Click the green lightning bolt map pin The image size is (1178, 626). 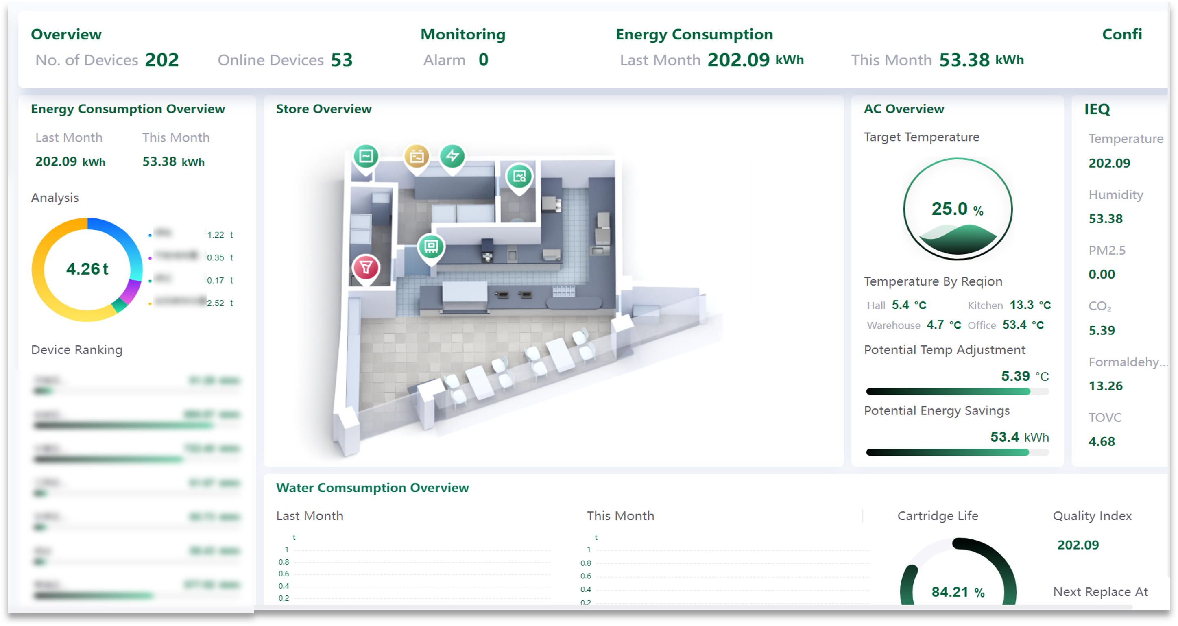click(x=452, y=156)
